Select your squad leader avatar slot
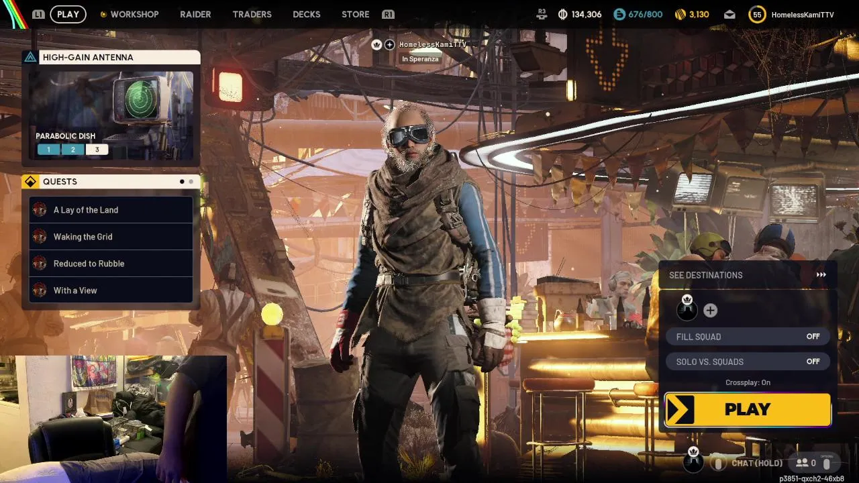The image size is (859, 483). (687, 309)
